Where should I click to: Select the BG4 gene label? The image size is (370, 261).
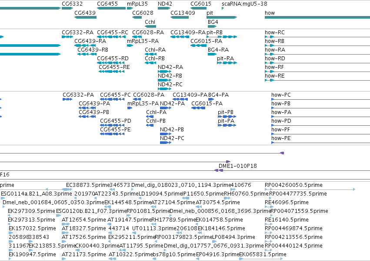pyautogui.click(x=213, y=22)
